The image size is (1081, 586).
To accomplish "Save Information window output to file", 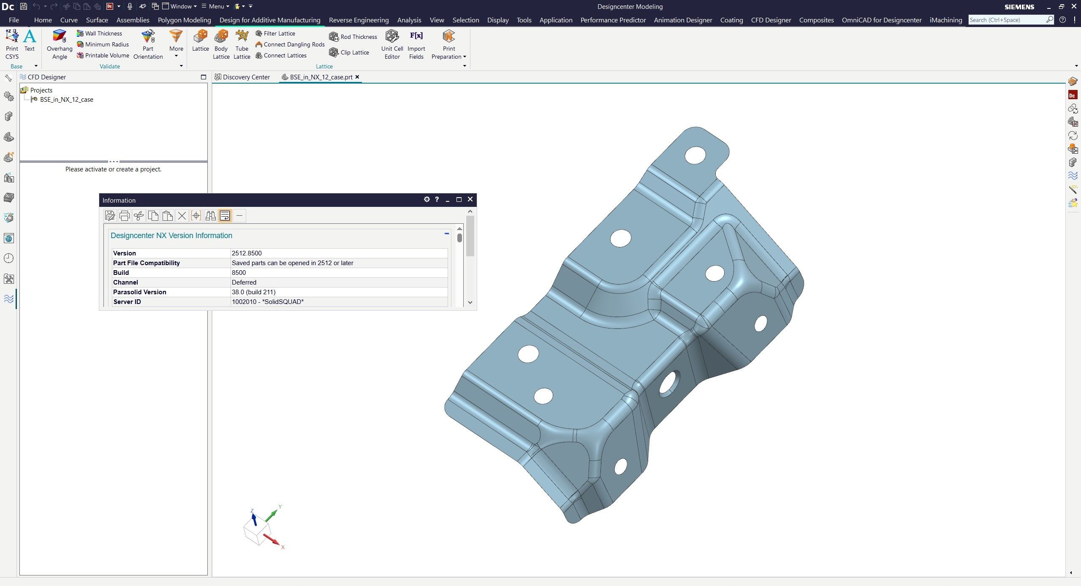I will tap(110, 216).
